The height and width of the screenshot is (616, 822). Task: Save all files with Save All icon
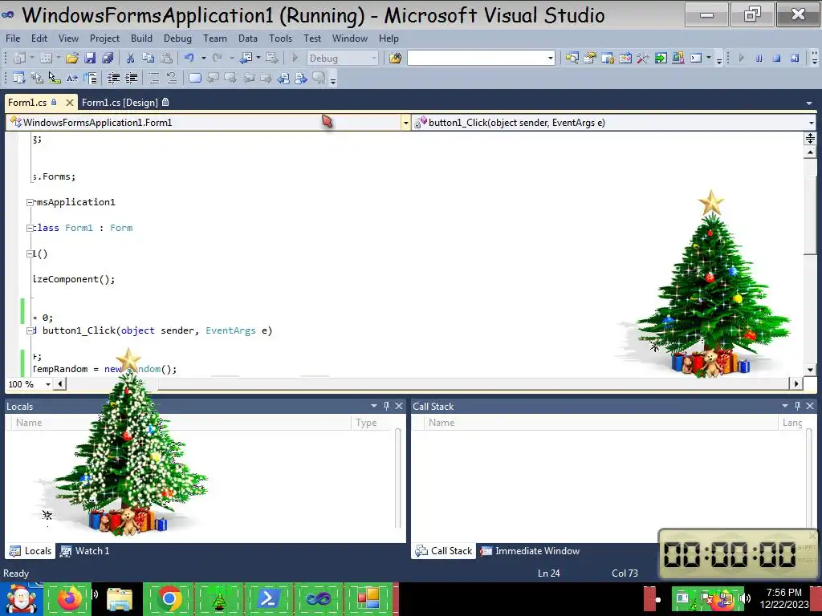coord(108,58)
